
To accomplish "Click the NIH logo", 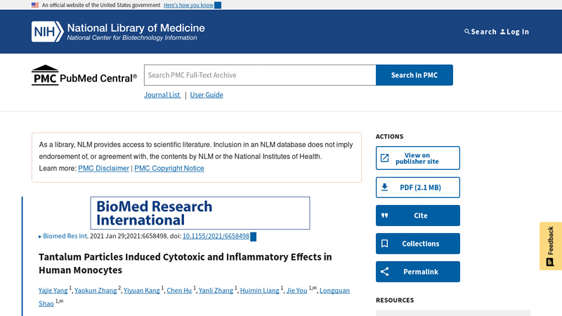I will click(48, 32).
